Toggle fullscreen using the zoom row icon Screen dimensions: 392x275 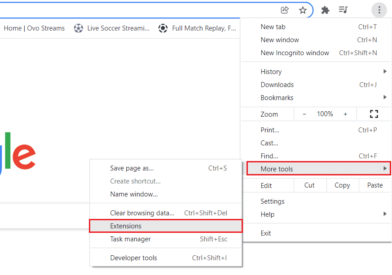point(374,114)
